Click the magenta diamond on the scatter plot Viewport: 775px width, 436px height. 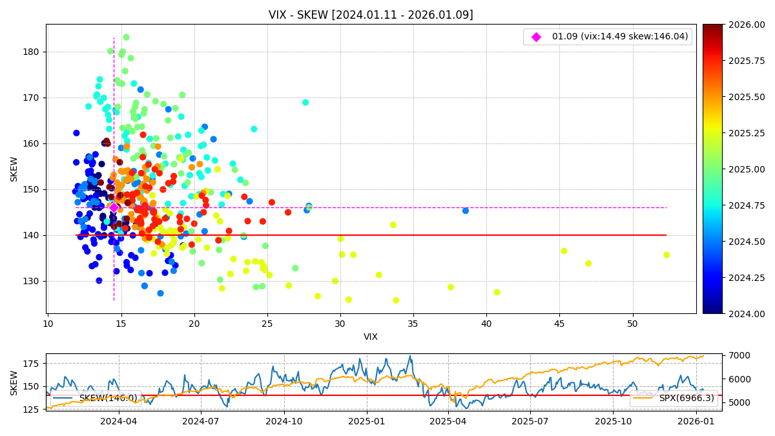point(114,207)
